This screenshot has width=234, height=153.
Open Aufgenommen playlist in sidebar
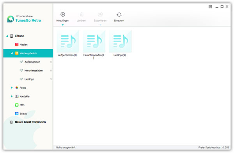(x=32, y=62)
